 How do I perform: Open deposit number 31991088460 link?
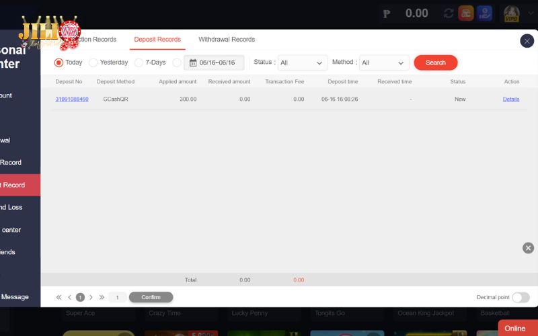[x=72, y=99]
